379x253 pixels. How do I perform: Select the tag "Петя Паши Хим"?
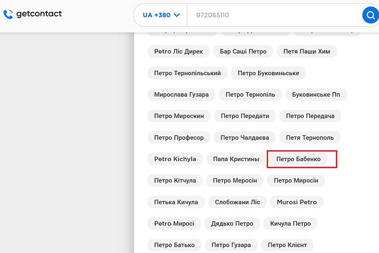coord(307,52)
